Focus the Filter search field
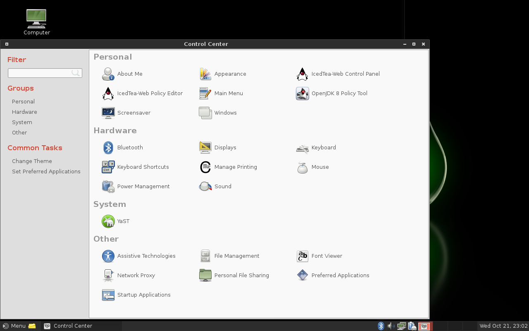529x331 pixels. click(40, 73)
